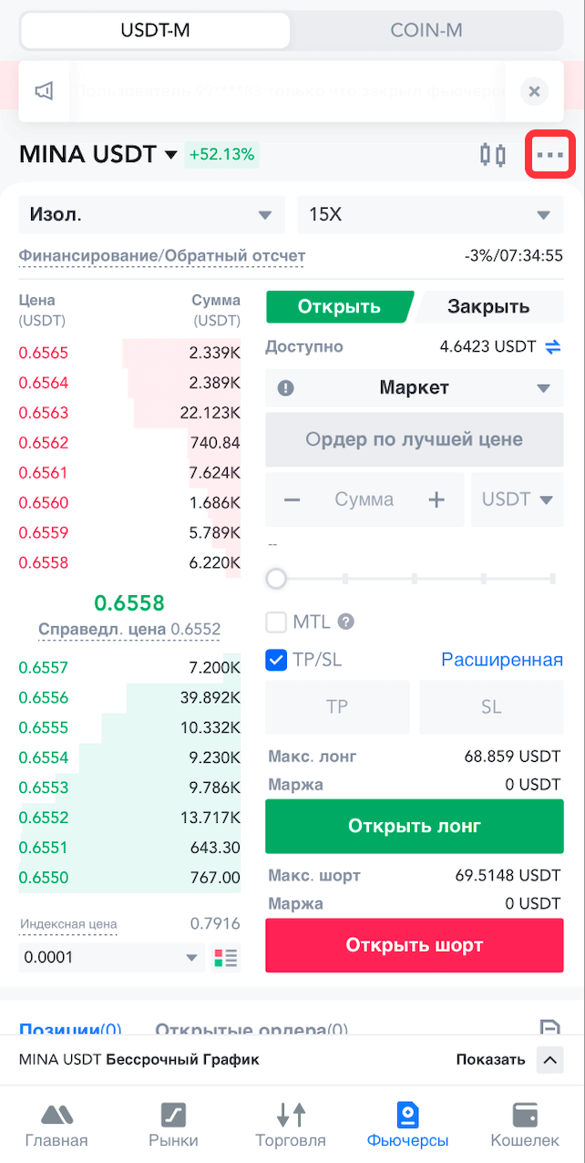Image resolution: width=585 pixels, height=1163 pixels.
Task: Dismiss the announcement banner
Action: 535,91
